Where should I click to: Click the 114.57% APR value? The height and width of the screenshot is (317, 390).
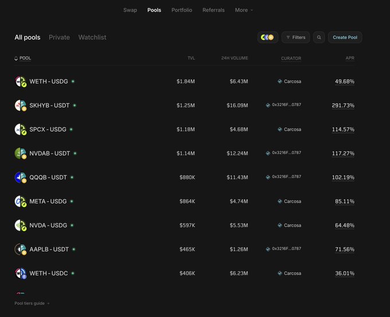[x=343, y=130]
